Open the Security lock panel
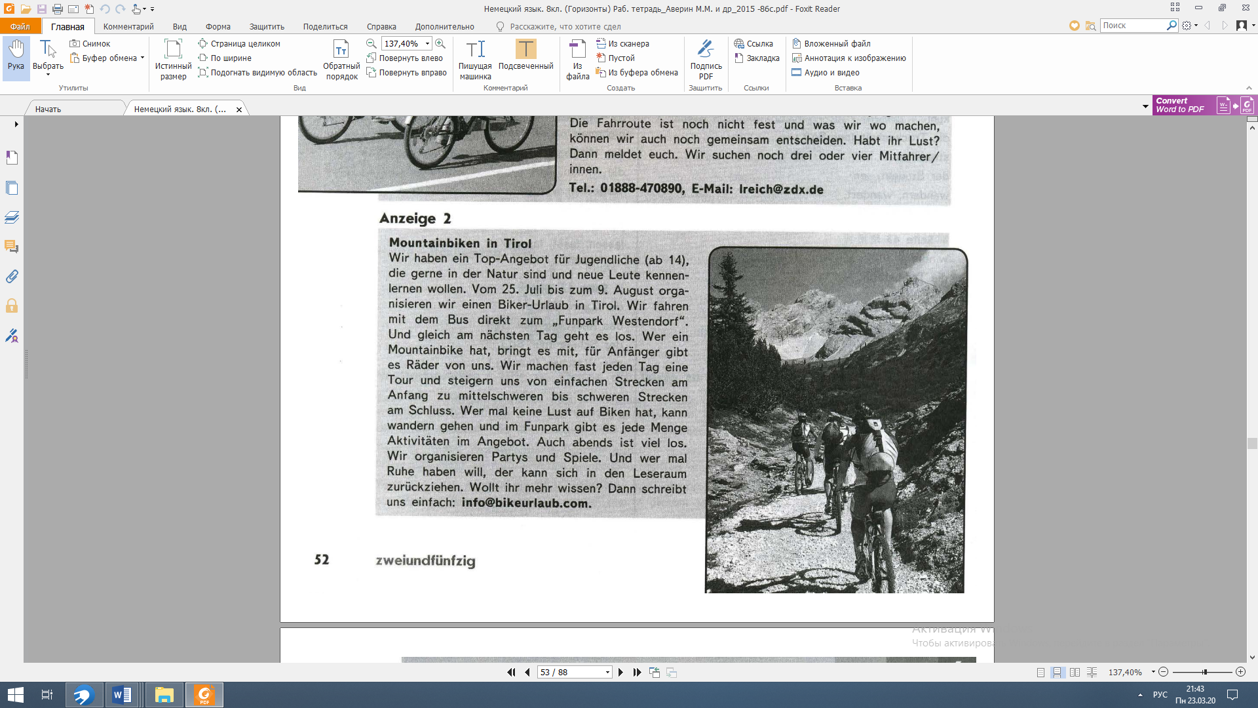1258x708 pixels. [x=12, y=306]
